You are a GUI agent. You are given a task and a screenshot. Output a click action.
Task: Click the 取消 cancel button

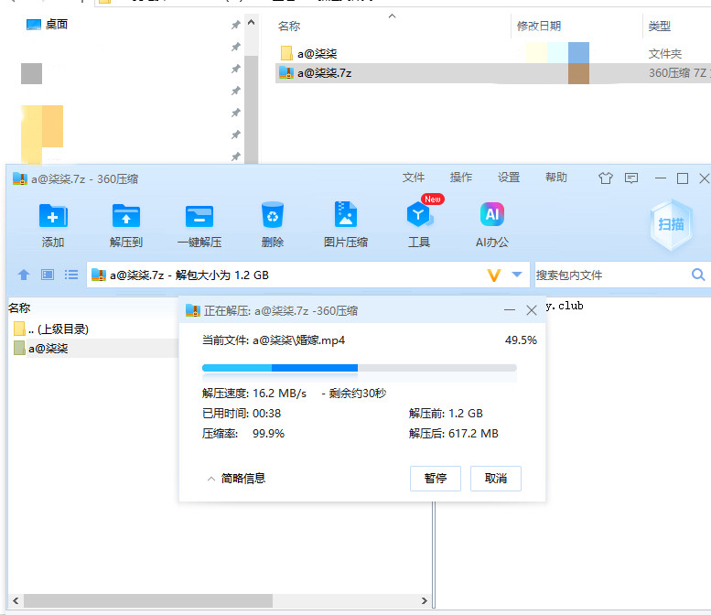click(x=496, y=479)
